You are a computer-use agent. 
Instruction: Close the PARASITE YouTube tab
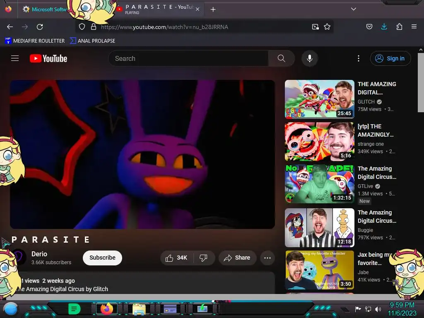point(198,9)
